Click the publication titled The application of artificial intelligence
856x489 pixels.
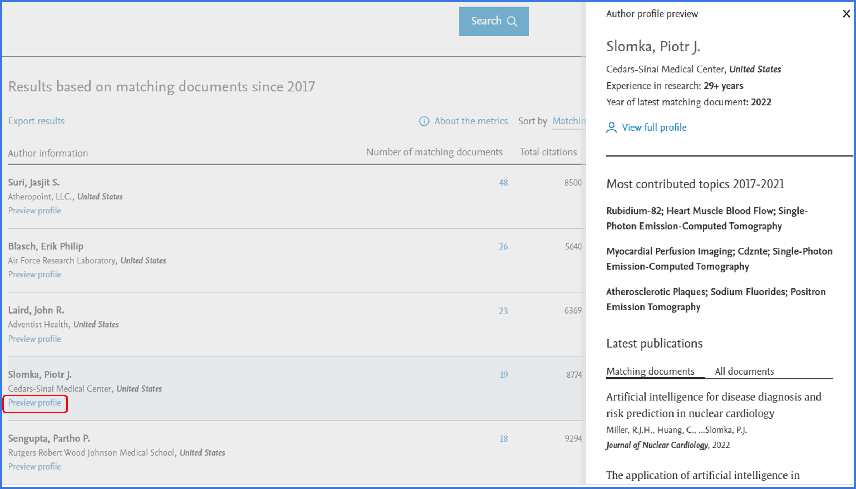point(703,475)
